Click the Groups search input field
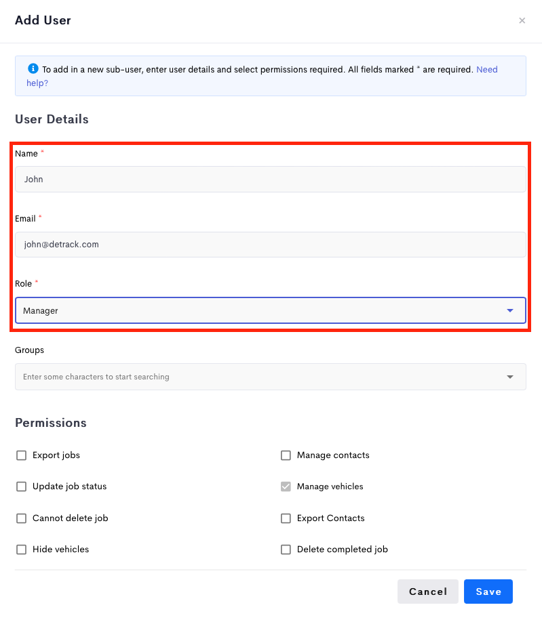Image resolution: width=542 pixels, height=622 pixels. [x=271, y=377]
